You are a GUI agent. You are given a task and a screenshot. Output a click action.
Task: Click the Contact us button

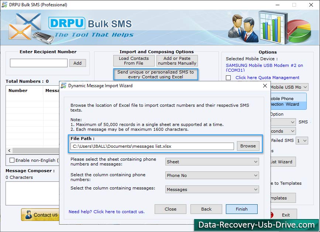(x=40, y=215)
